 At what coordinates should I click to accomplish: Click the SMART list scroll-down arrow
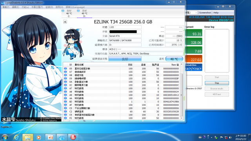point(181,118)
